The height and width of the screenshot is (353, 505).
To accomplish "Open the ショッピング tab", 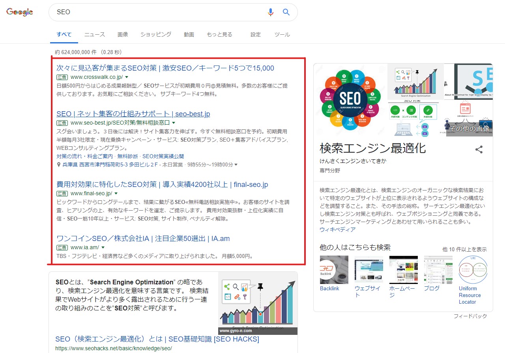I will (x=156, y=34).
